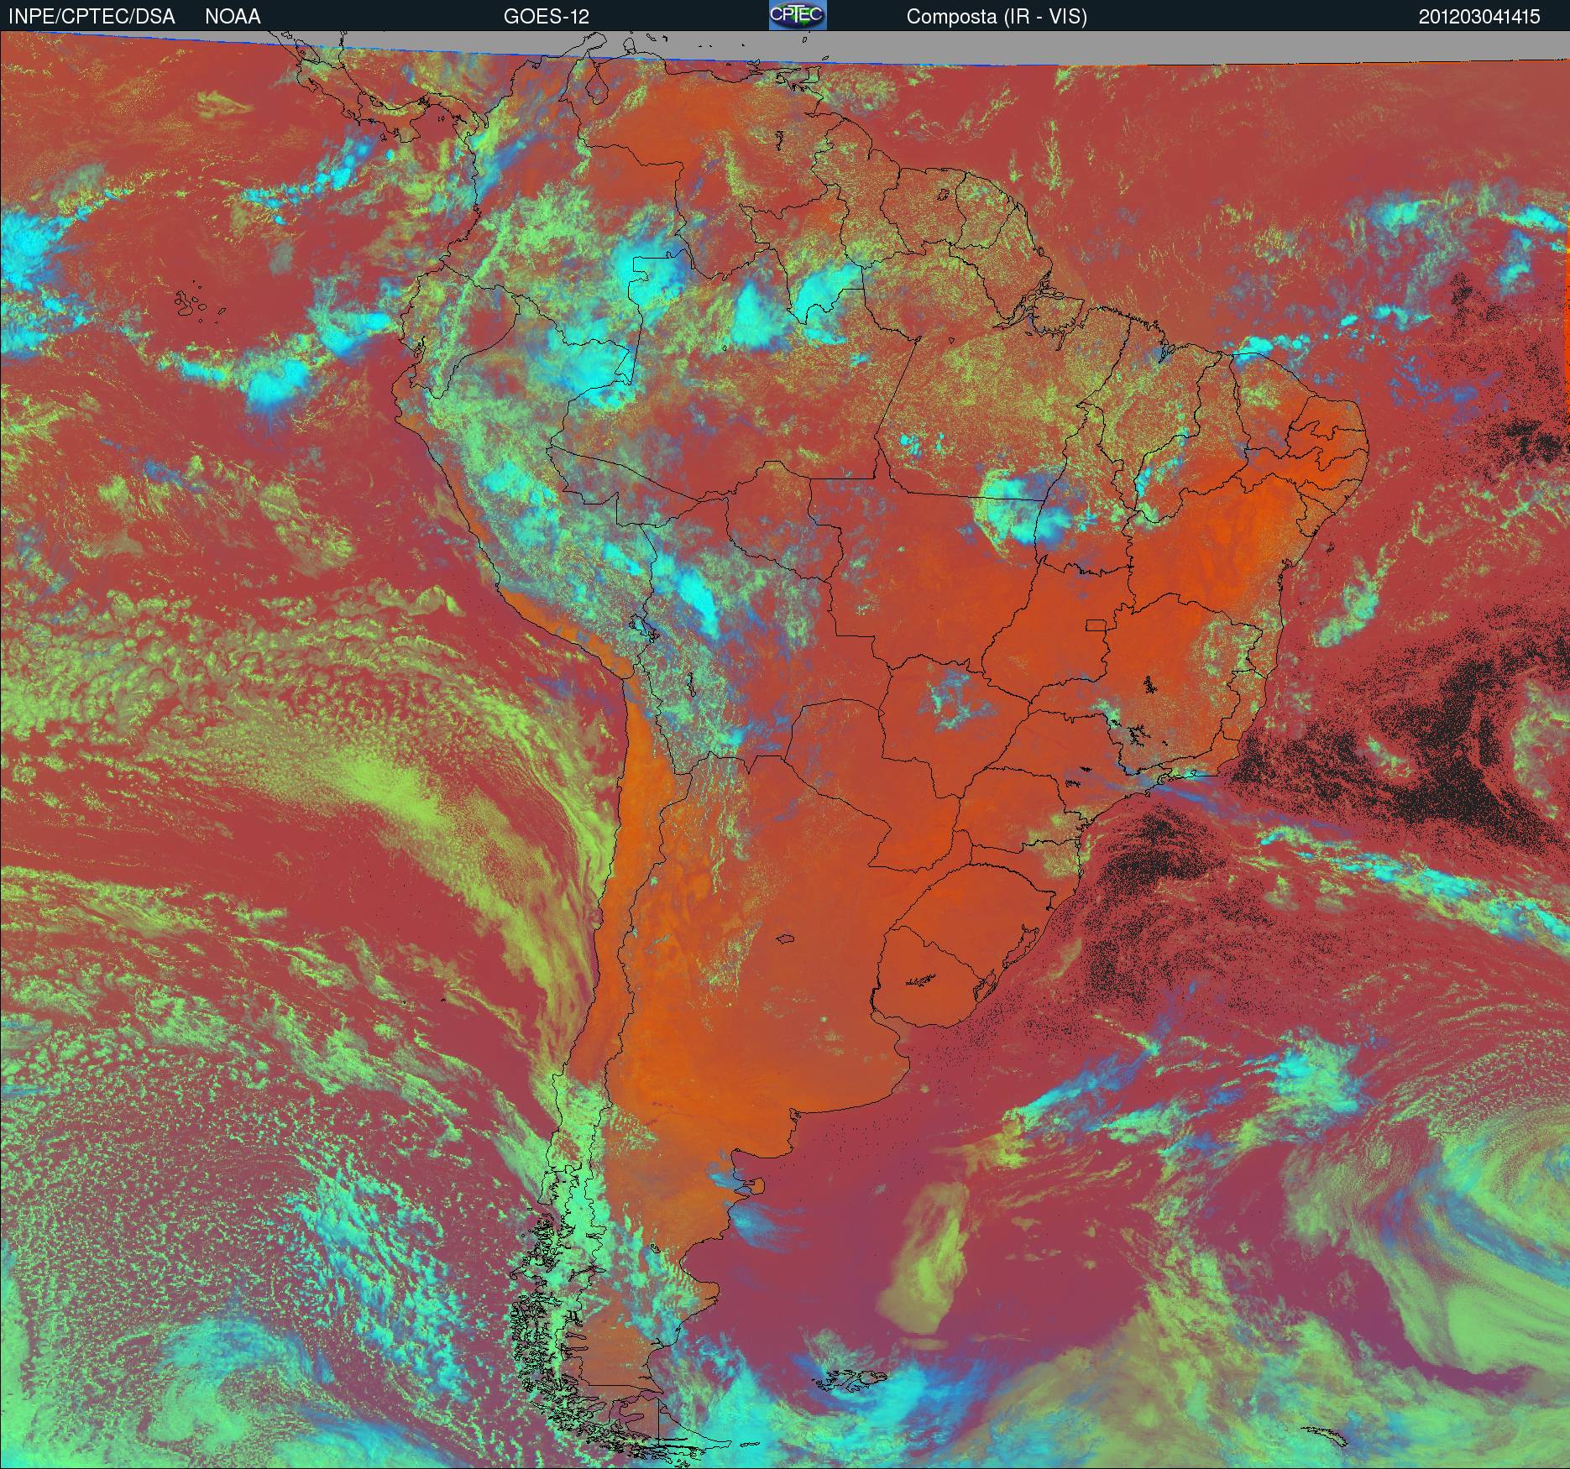Click the Composta (IR - VIS) title
1570x1469 pixels.
pos(997,17)
